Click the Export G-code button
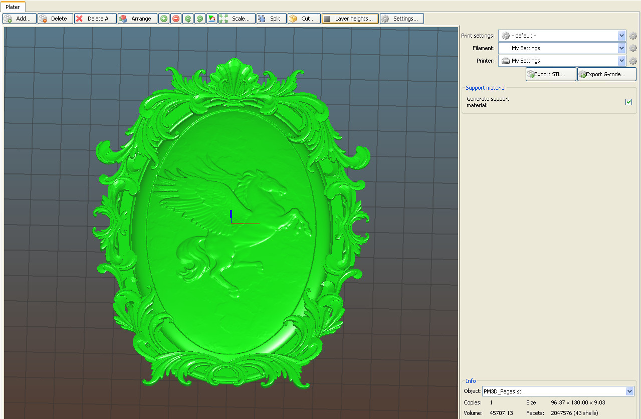The image size is (641, 419). tap(606, 74)
